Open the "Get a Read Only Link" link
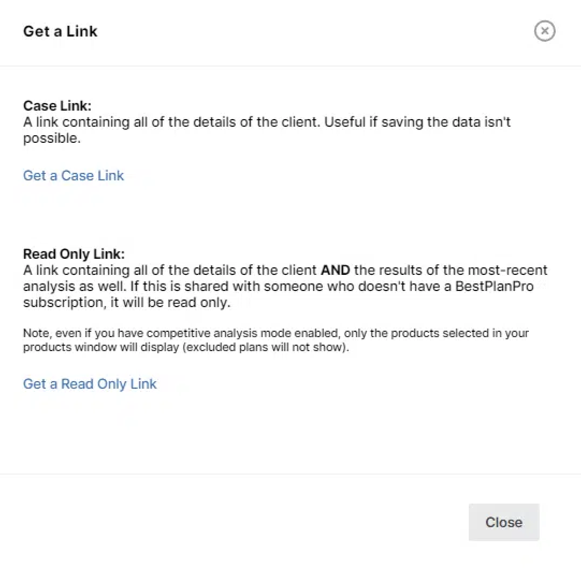The height and width of the screenshot is (568, 581). pos(90,384)
